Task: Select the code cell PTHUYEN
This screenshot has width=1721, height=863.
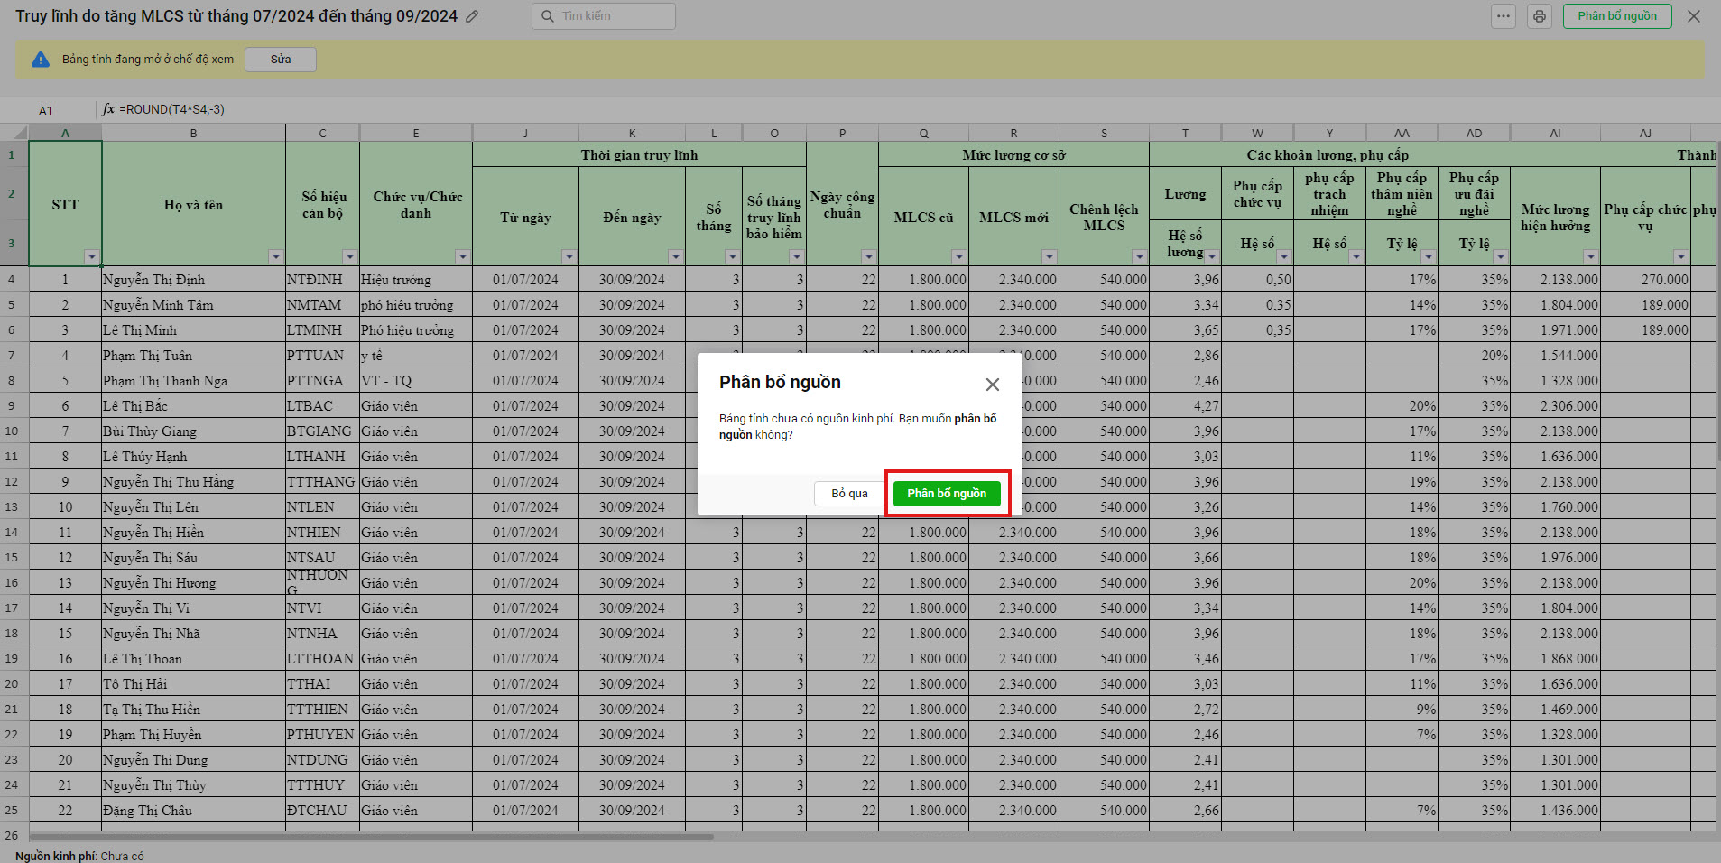Action: click(x=322, y=735)
